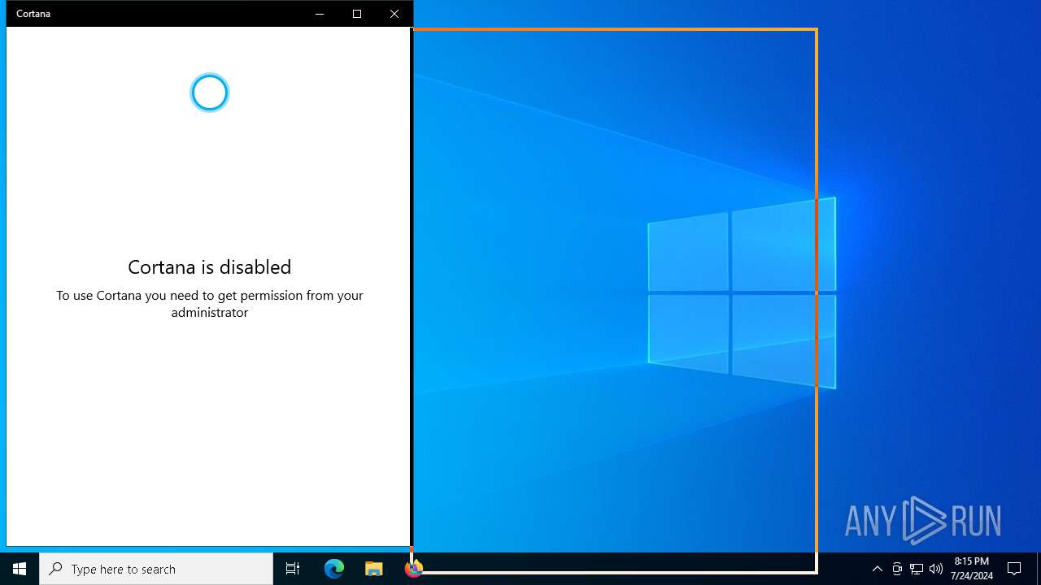Click the volume speaker tray icon
This screenshot has height=585, width=1041.
tap(936, 569)
